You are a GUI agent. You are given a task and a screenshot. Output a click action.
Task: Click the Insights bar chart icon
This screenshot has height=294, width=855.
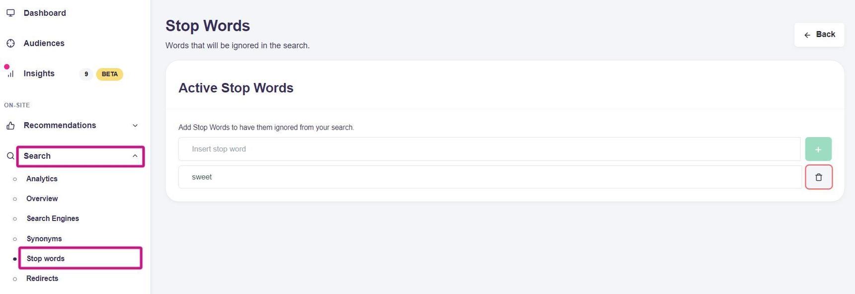(10, 74)
